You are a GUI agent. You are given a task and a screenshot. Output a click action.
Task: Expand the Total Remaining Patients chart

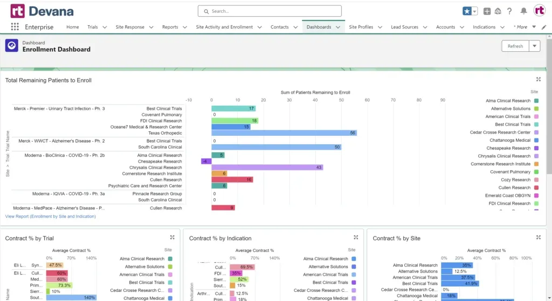coord(539,80)
